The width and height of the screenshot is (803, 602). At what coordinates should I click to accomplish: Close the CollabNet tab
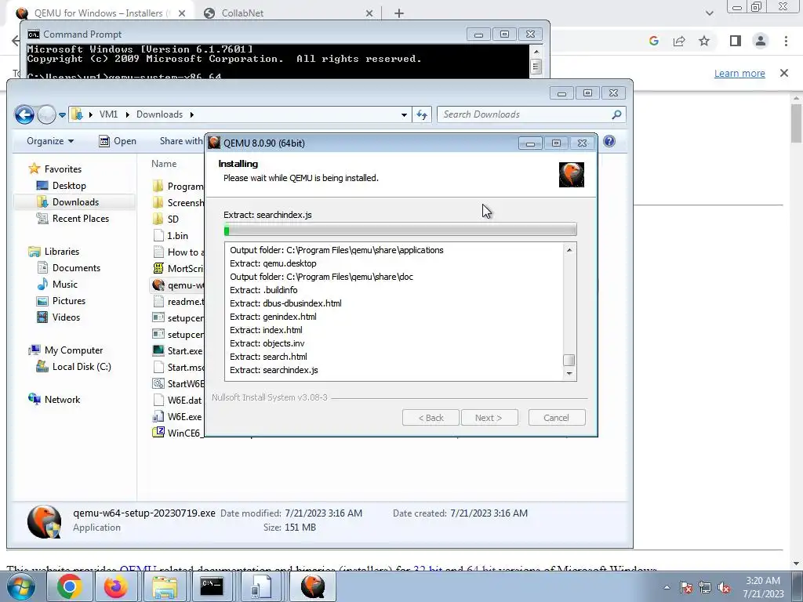click(x=369, y=13)
